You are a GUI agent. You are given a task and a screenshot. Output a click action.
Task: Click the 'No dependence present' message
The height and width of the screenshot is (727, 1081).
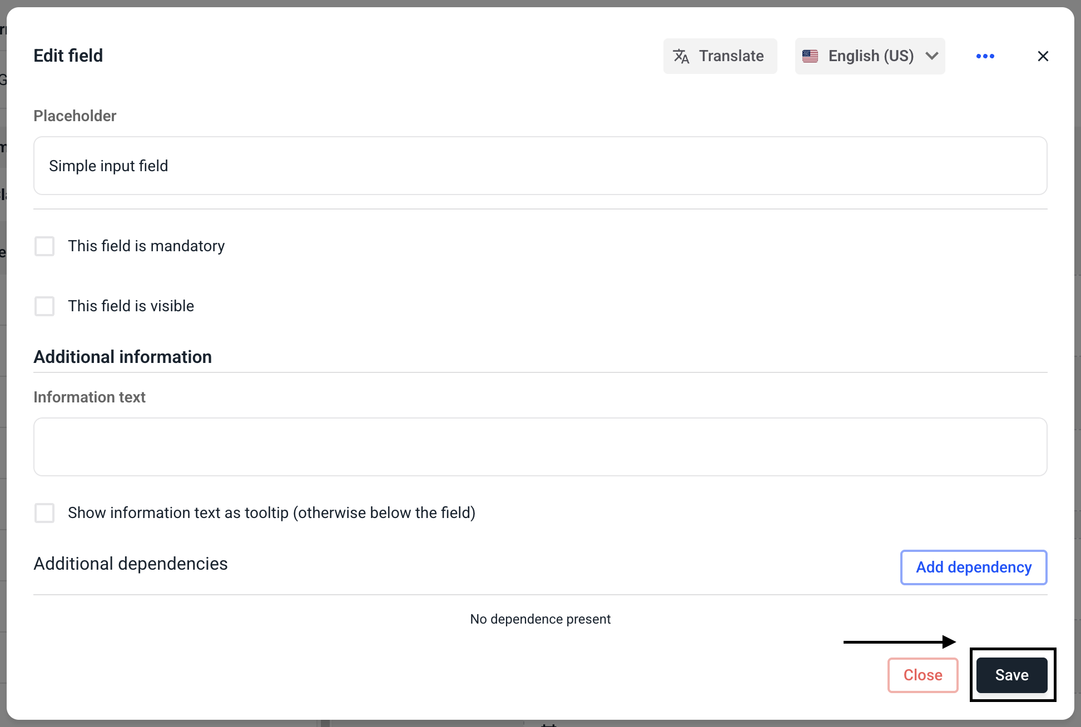[x=540, y=619]
